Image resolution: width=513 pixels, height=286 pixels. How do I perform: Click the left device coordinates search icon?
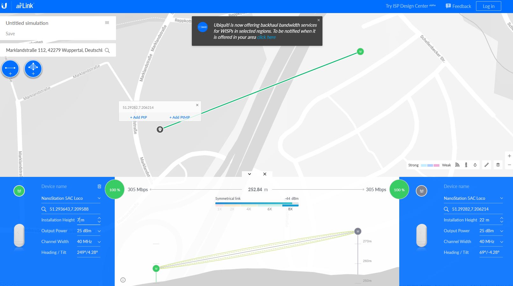coord(44,209)
